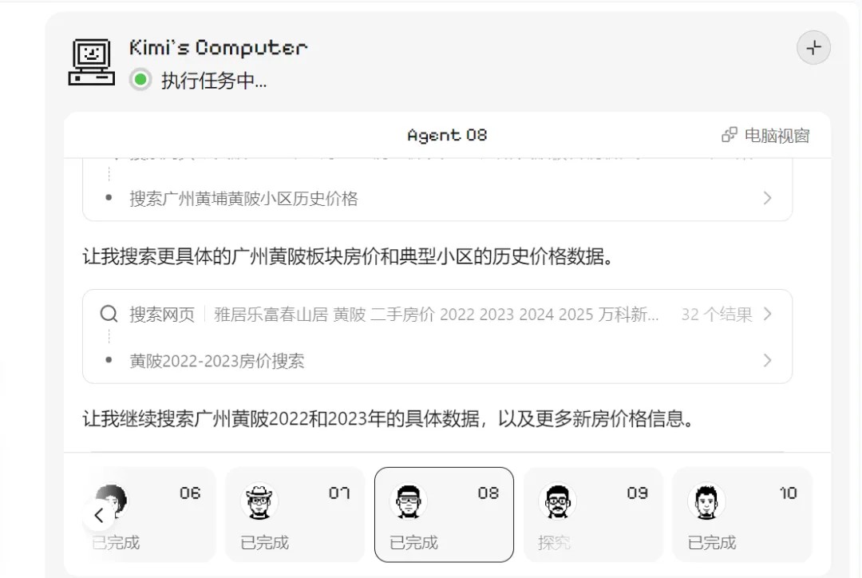Click the magnifier icon beside 搜索网页

109,314
